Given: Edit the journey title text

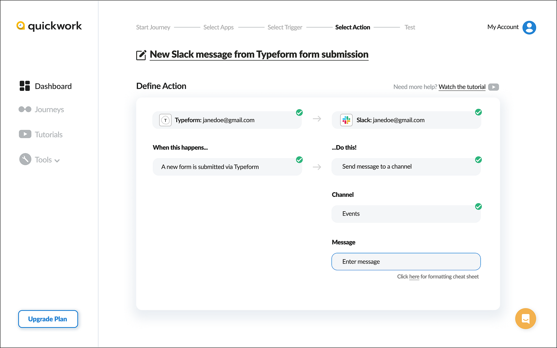Looking at the screenshot, I should tap(259, 55).
